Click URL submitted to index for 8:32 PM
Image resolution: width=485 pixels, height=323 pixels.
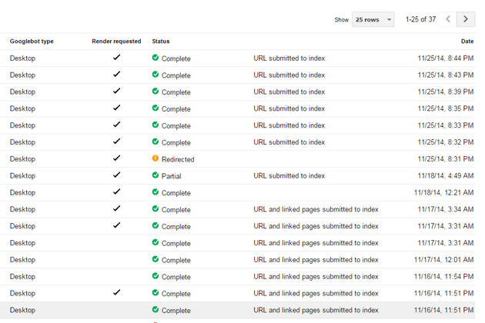(x=289, y=142)
